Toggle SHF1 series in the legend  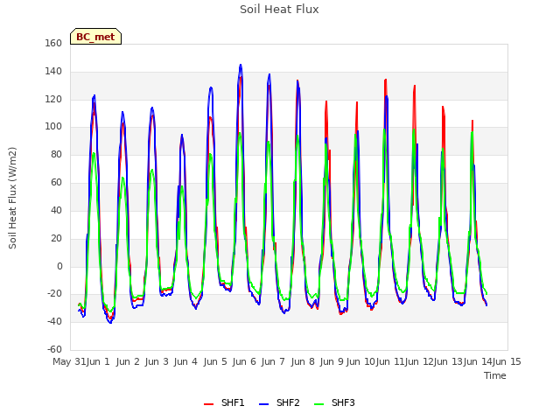coord(224,402)
